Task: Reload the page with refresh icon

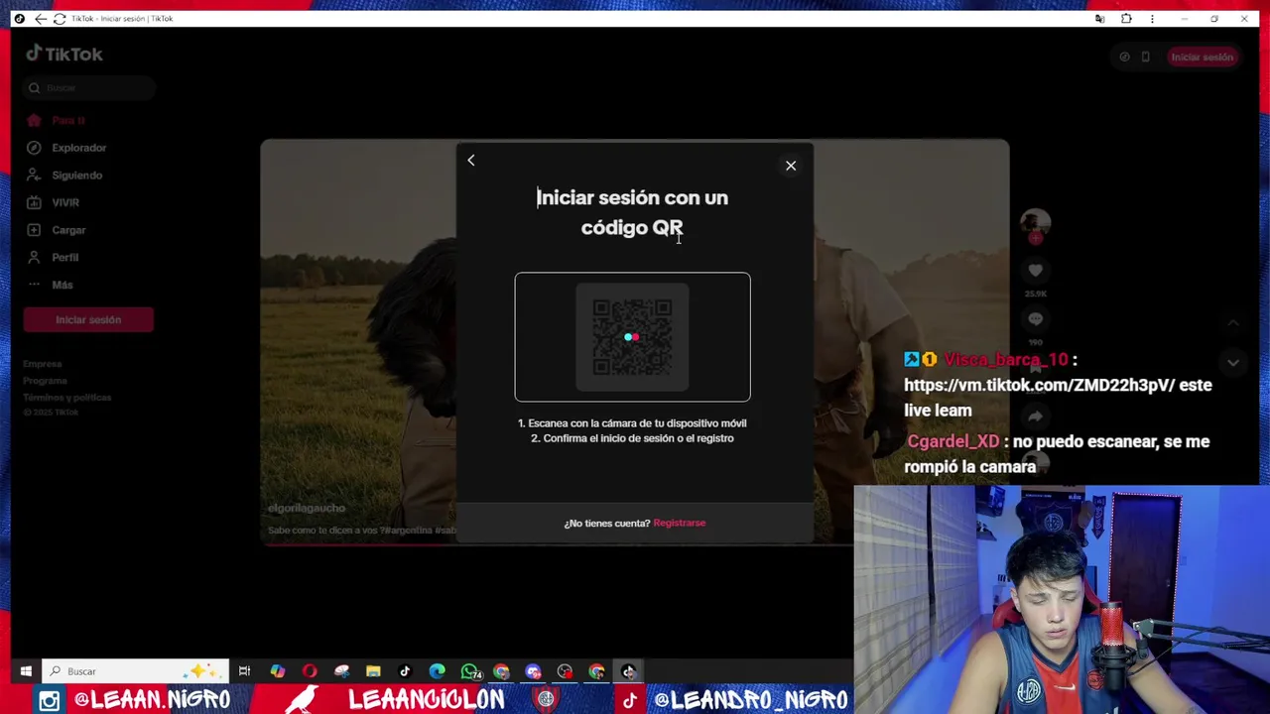Action: pyautogui.click(x=60, y=19)
